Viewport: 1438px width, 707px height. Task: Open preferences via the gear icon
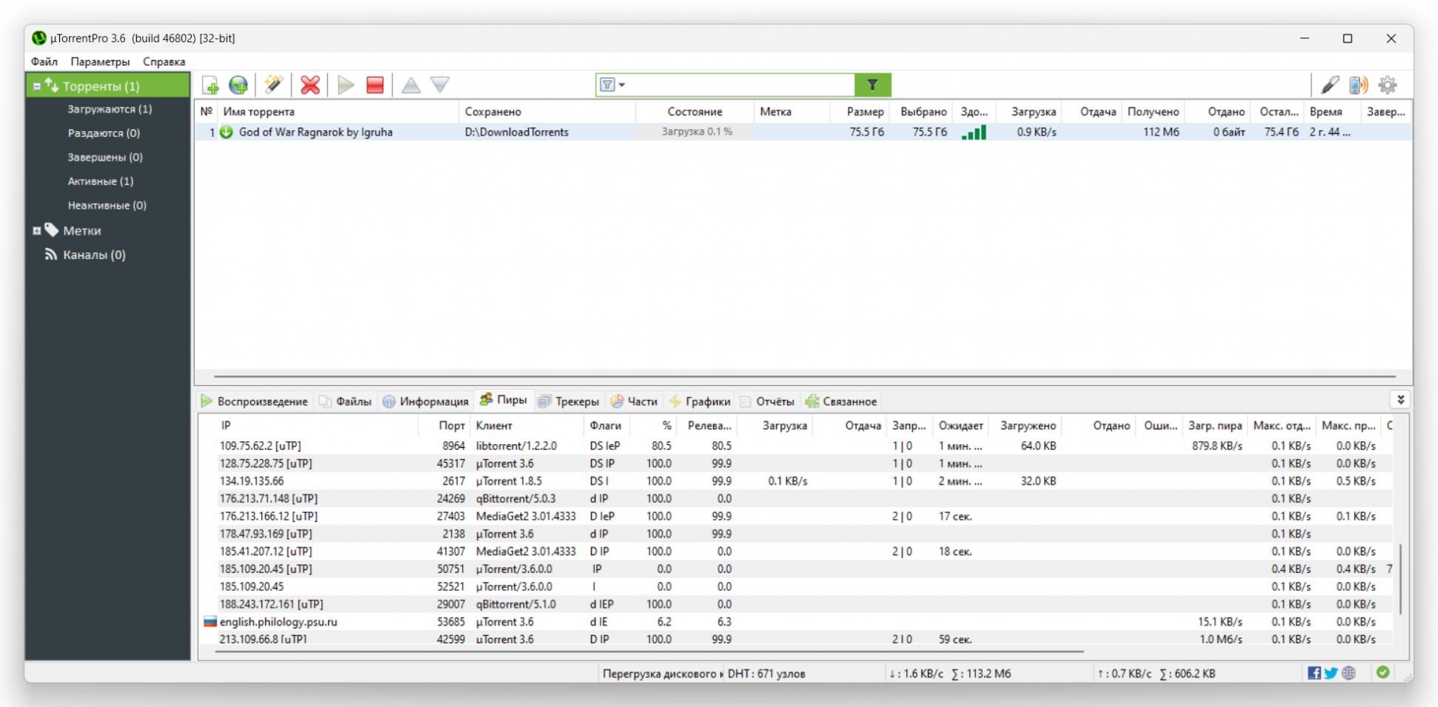1388,85
